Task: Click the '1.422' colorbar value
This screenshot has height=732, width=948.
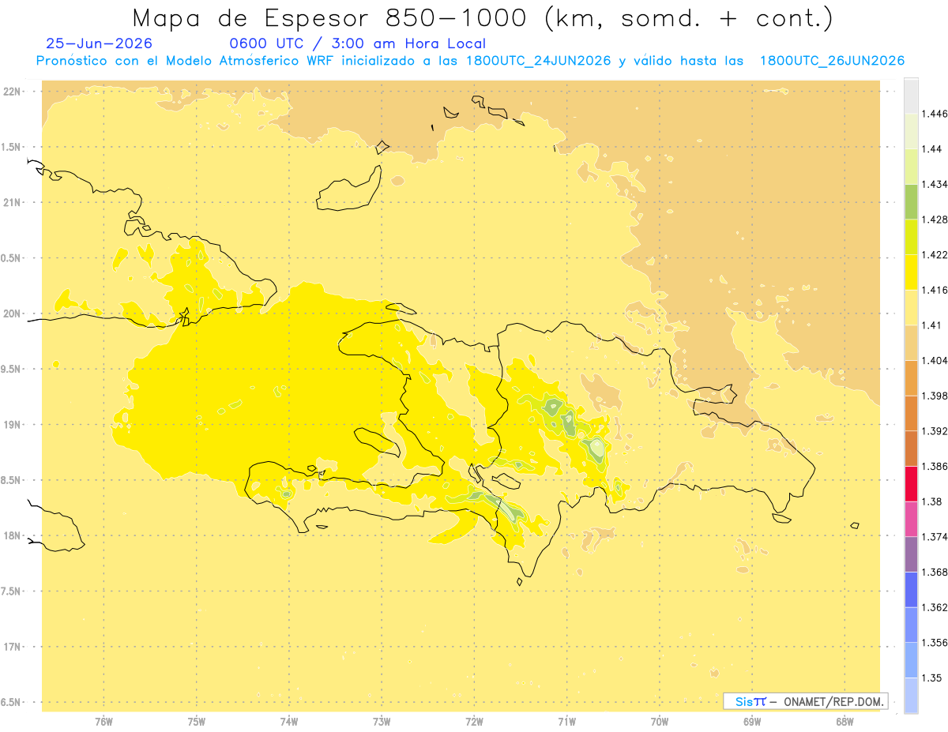Action: (x=934, y=254)
